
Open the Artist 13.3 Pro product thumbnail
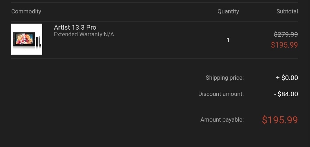pyautogui.click(x=27, y=39)
